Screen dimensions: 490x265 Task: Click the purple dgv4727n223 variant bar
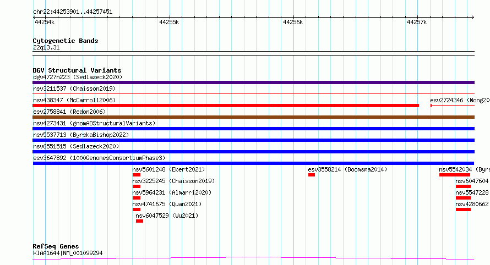tap(253, 82)
